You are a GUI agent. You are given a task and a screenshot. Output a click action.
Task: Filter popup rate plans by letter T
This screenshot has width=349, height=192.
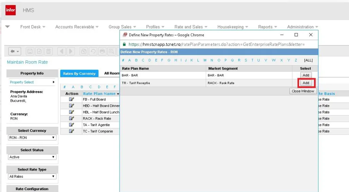pos(252,60)
